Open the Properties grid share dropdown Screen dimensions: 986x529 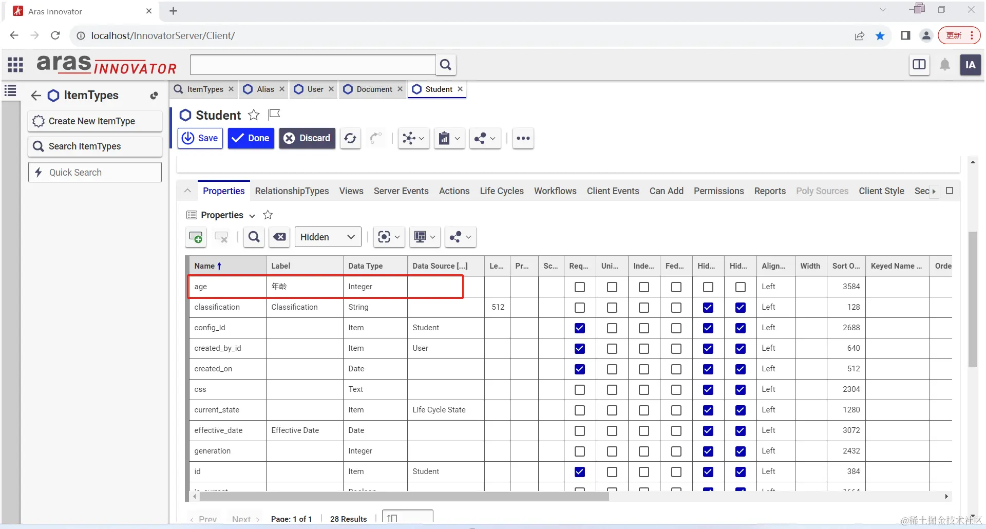pyautogui.click(x=461, y=237)
